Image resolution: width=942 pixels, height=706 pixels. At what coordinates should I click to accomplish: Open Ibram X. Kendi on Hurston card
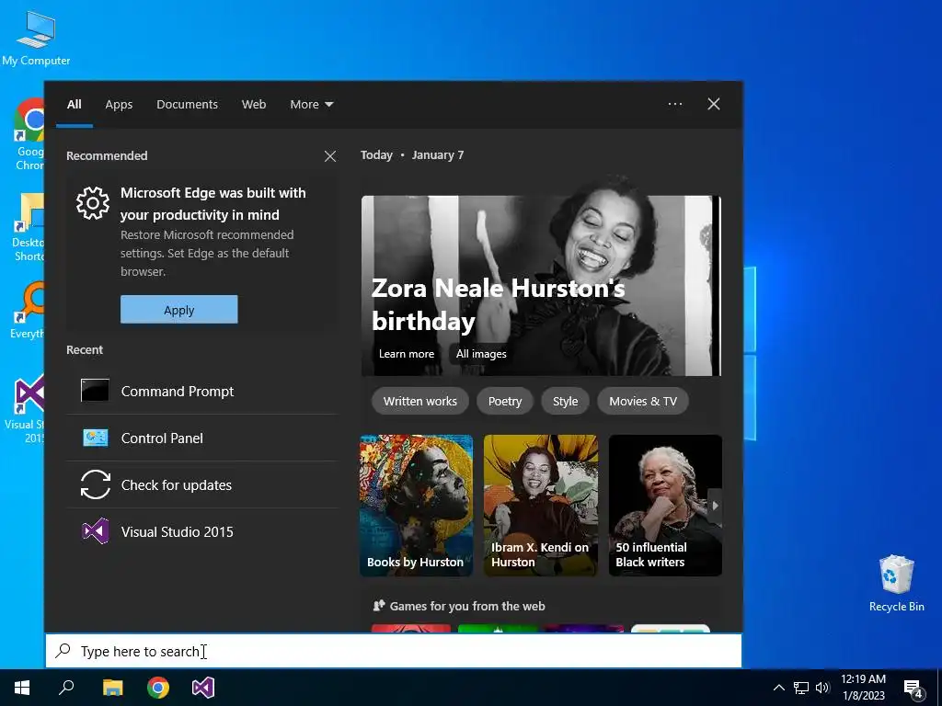[541, 506]
